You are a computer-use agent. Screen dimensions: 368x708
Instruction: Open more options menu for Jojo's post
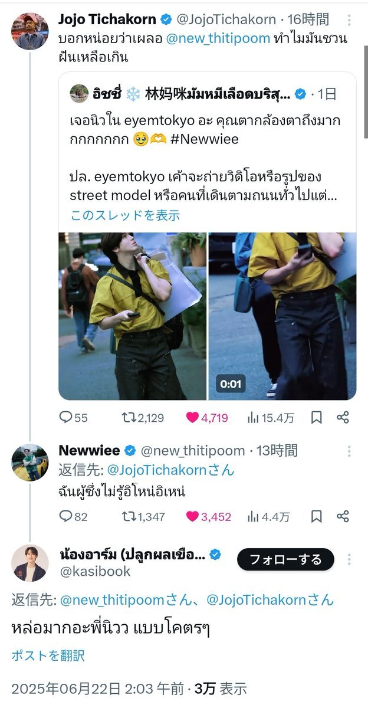pos(349,19)
